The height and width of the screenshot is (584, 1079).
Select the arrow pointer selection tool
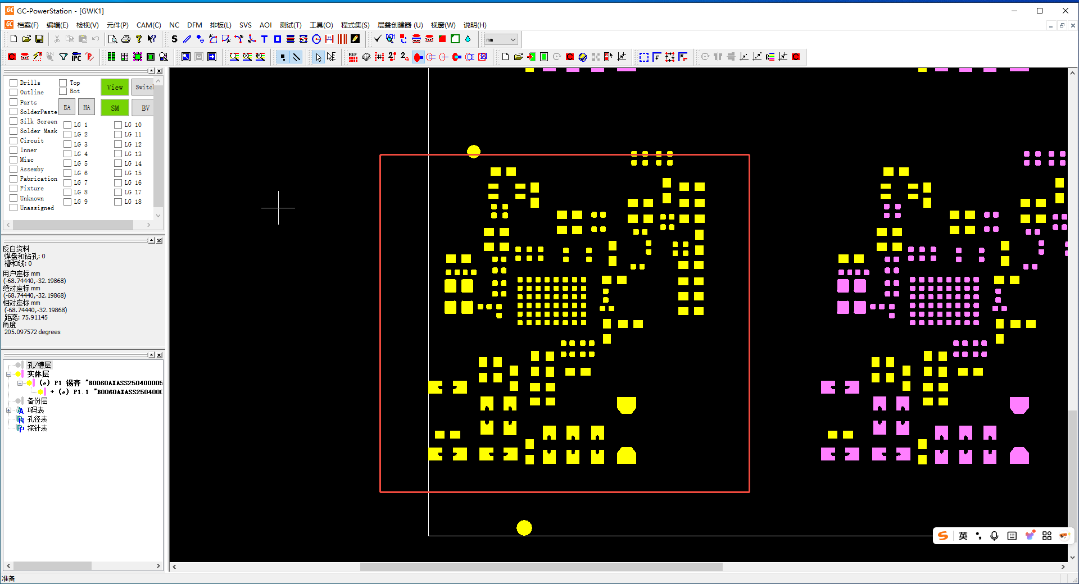pyautogui.click(x=319, y=57)
